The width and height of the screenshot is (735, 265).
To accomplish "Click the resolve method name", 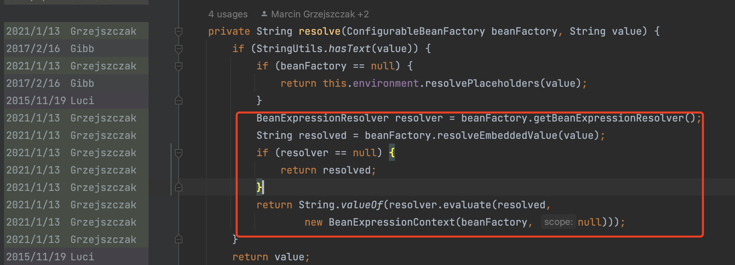I will (x=319, y=31).
